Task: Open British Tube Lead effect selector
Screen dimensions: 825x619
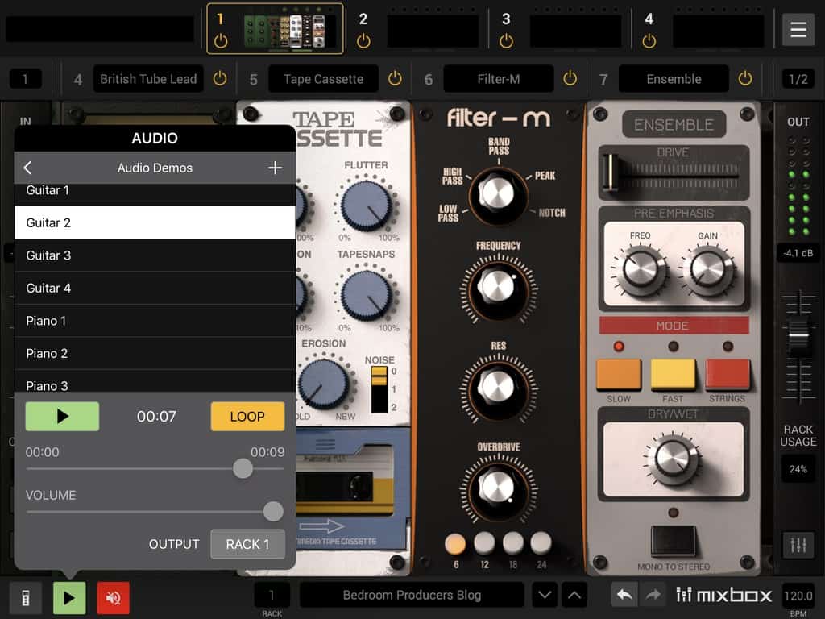Action: 148,79
